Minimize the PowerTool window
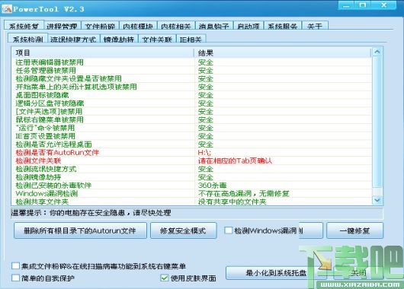The image size is (404, 289). [x=347, y=5]
